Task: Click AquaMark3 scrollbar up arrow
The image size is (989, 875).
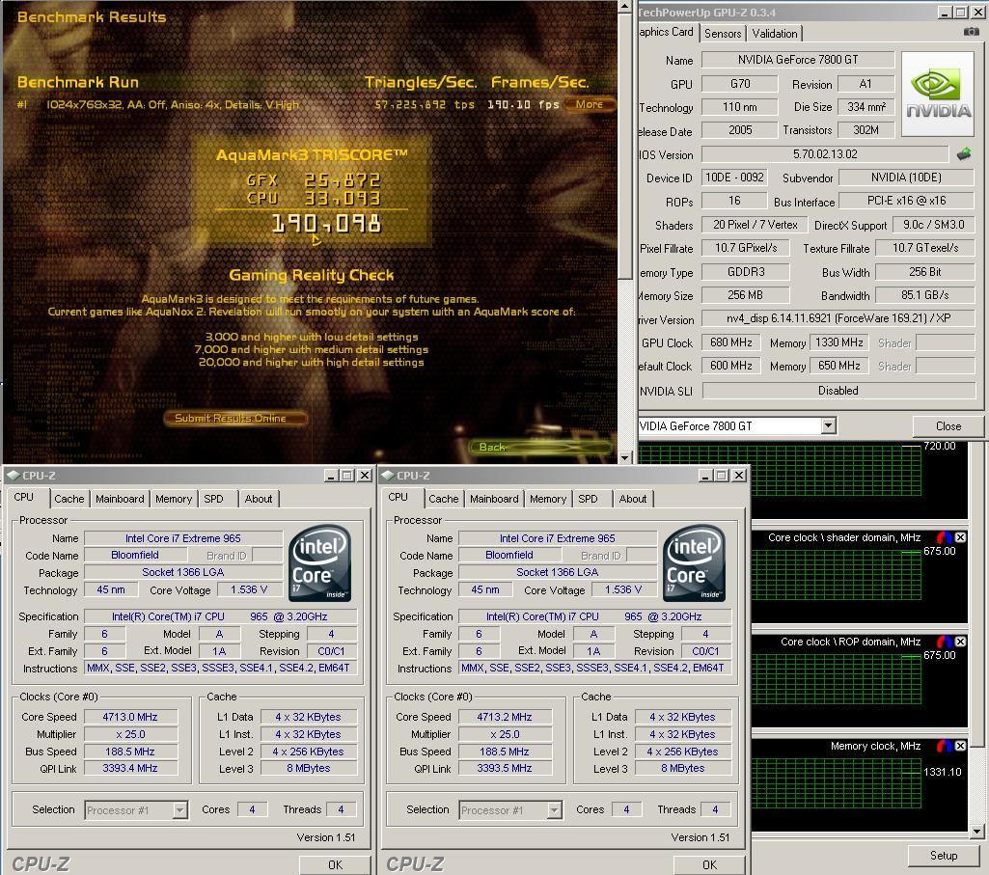Action: 624,7
